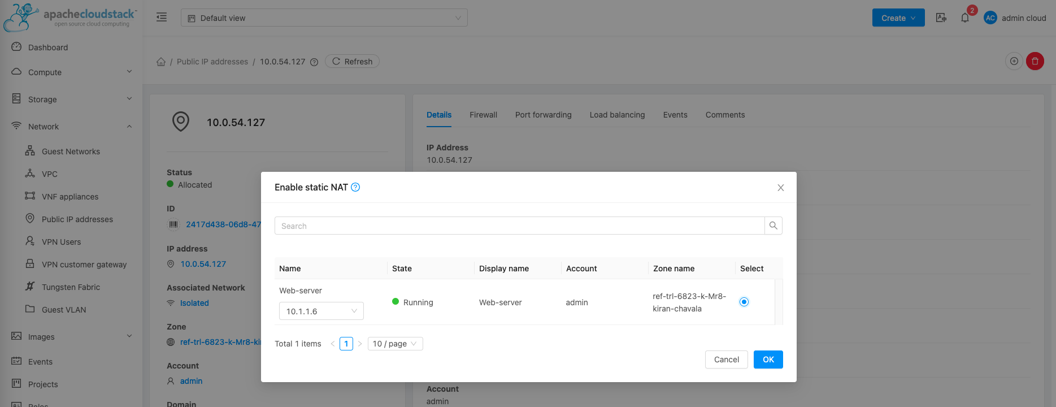
Task: Click the Projects icon in the sidebar
Action: tap(16, 384)
